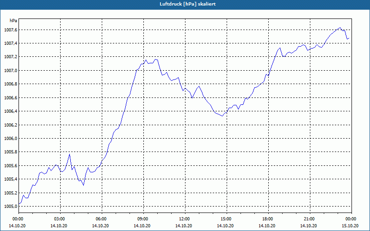The width and height of the screenshot is (370, 231).
Task: Click the "00:00" time label above 14.10.20
Action: [x=18, y=219]
